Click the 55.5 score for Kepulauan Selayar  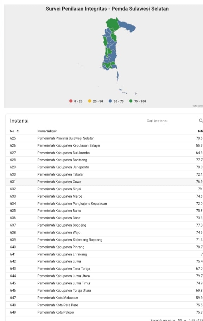199,146
